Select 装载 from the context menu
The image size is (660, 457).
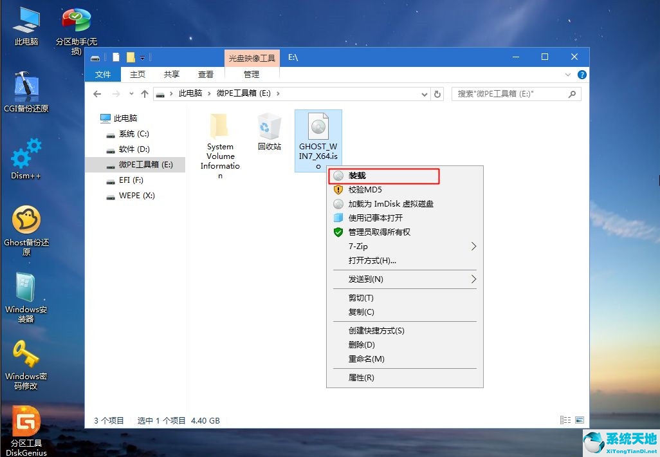384,175
